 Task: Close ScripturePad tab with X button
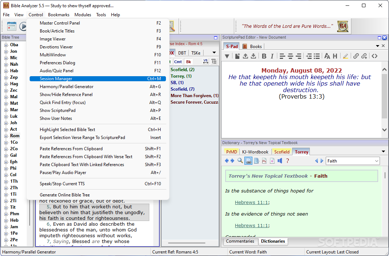point(383,46)
